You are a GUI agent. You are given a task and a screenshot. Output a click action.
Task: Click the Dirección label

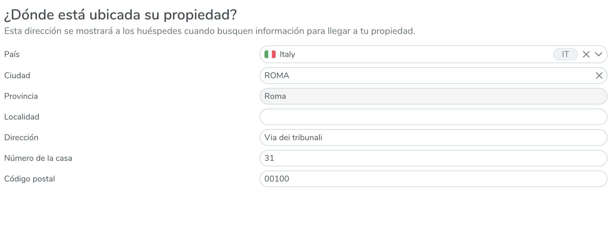point(21,138)
